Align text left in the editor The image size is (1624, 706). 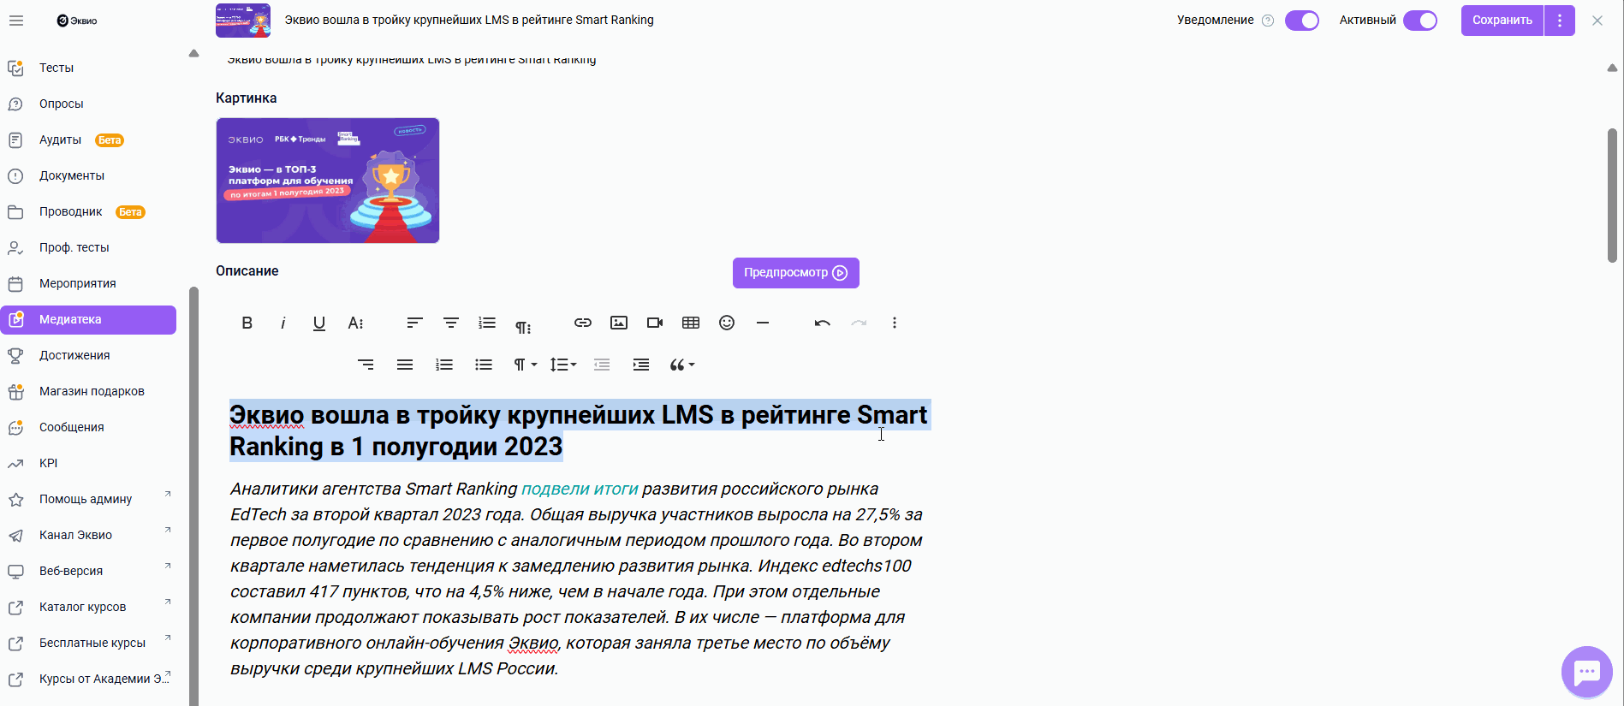point(415,323)
